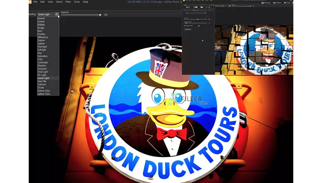This screenshot has width=316, height=183.
Task: Open the Help menu
Action: (x=85, y=2)
